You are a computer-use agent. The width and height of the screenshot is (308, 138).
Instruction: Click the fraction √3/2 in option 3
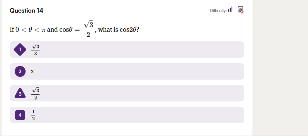[x=36, y=93]
